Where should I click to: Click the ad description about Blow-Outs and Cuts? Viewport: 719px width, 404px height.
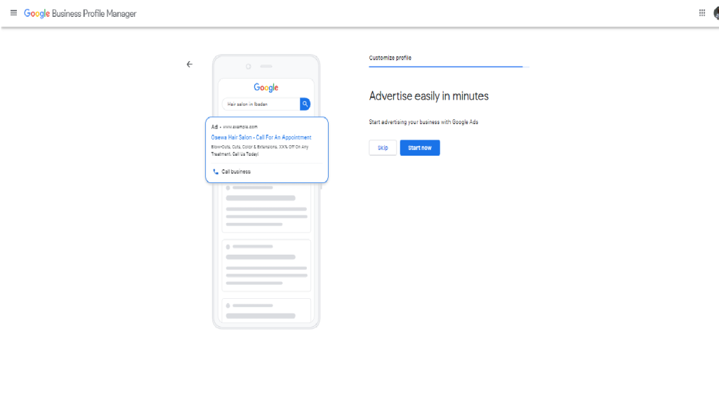(260, 151)
